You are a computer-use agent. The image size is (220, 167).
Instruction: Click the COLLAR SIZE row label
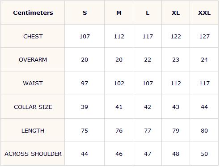33,107
